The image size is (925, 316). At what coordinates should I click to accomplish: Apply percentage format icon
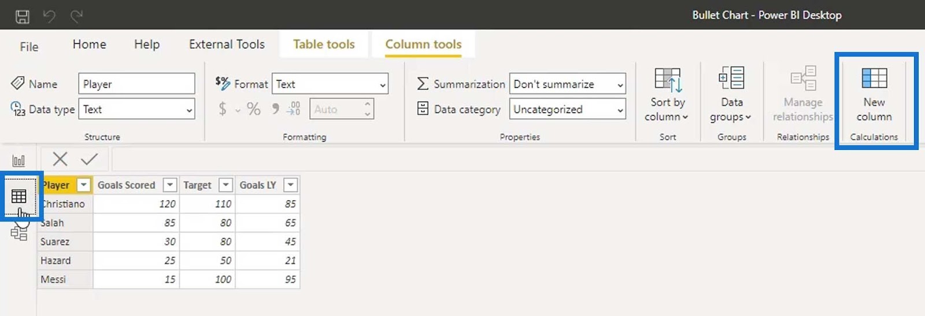click(x=253, y=108)
